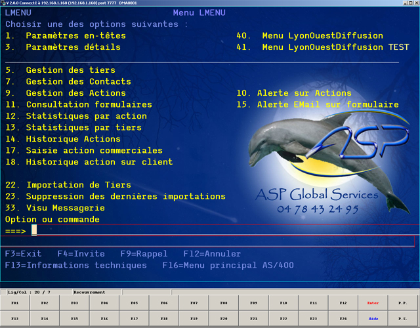Screen dimensions: 420x328
Task: Open option 14 Historique Actions
Action: click(x=63, y=139)
